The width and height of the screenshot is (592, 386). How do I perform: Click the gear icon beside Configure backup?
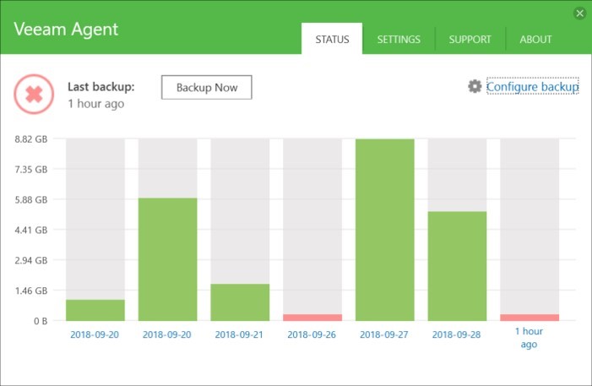tap(475, 86)
